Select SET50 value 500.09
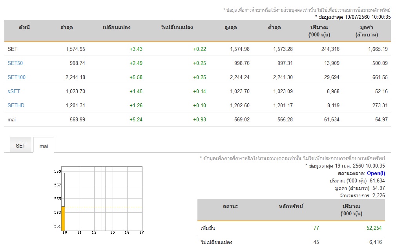 [x=380, y=63]
